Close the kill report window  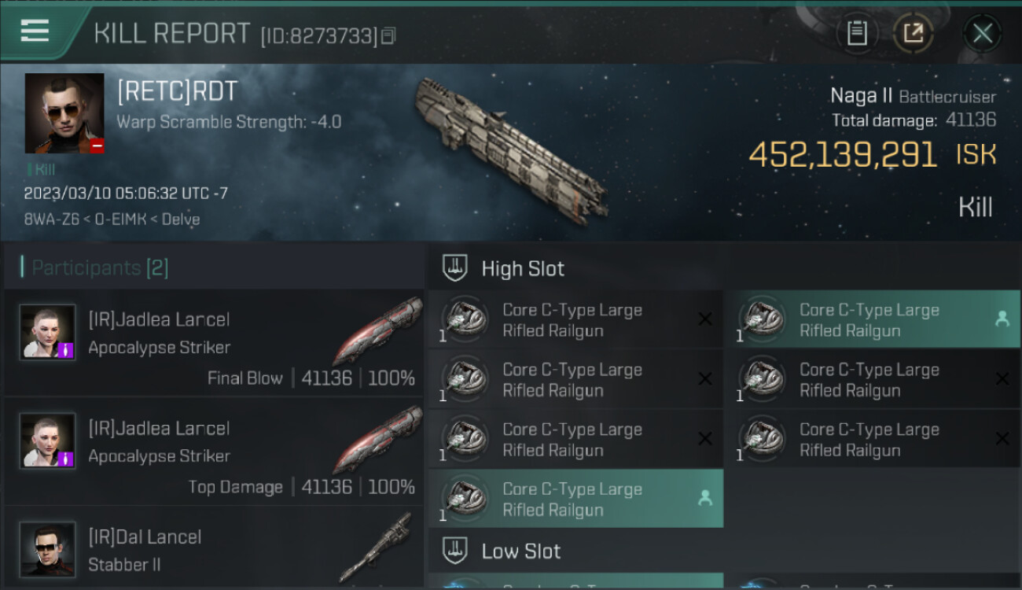982,33
